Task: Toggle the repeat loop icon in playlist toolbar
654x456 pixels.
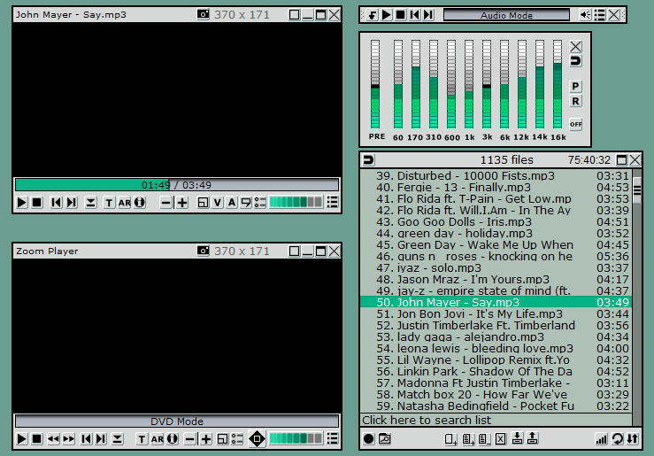Action: pyautogui.click(x=618, y=439)
